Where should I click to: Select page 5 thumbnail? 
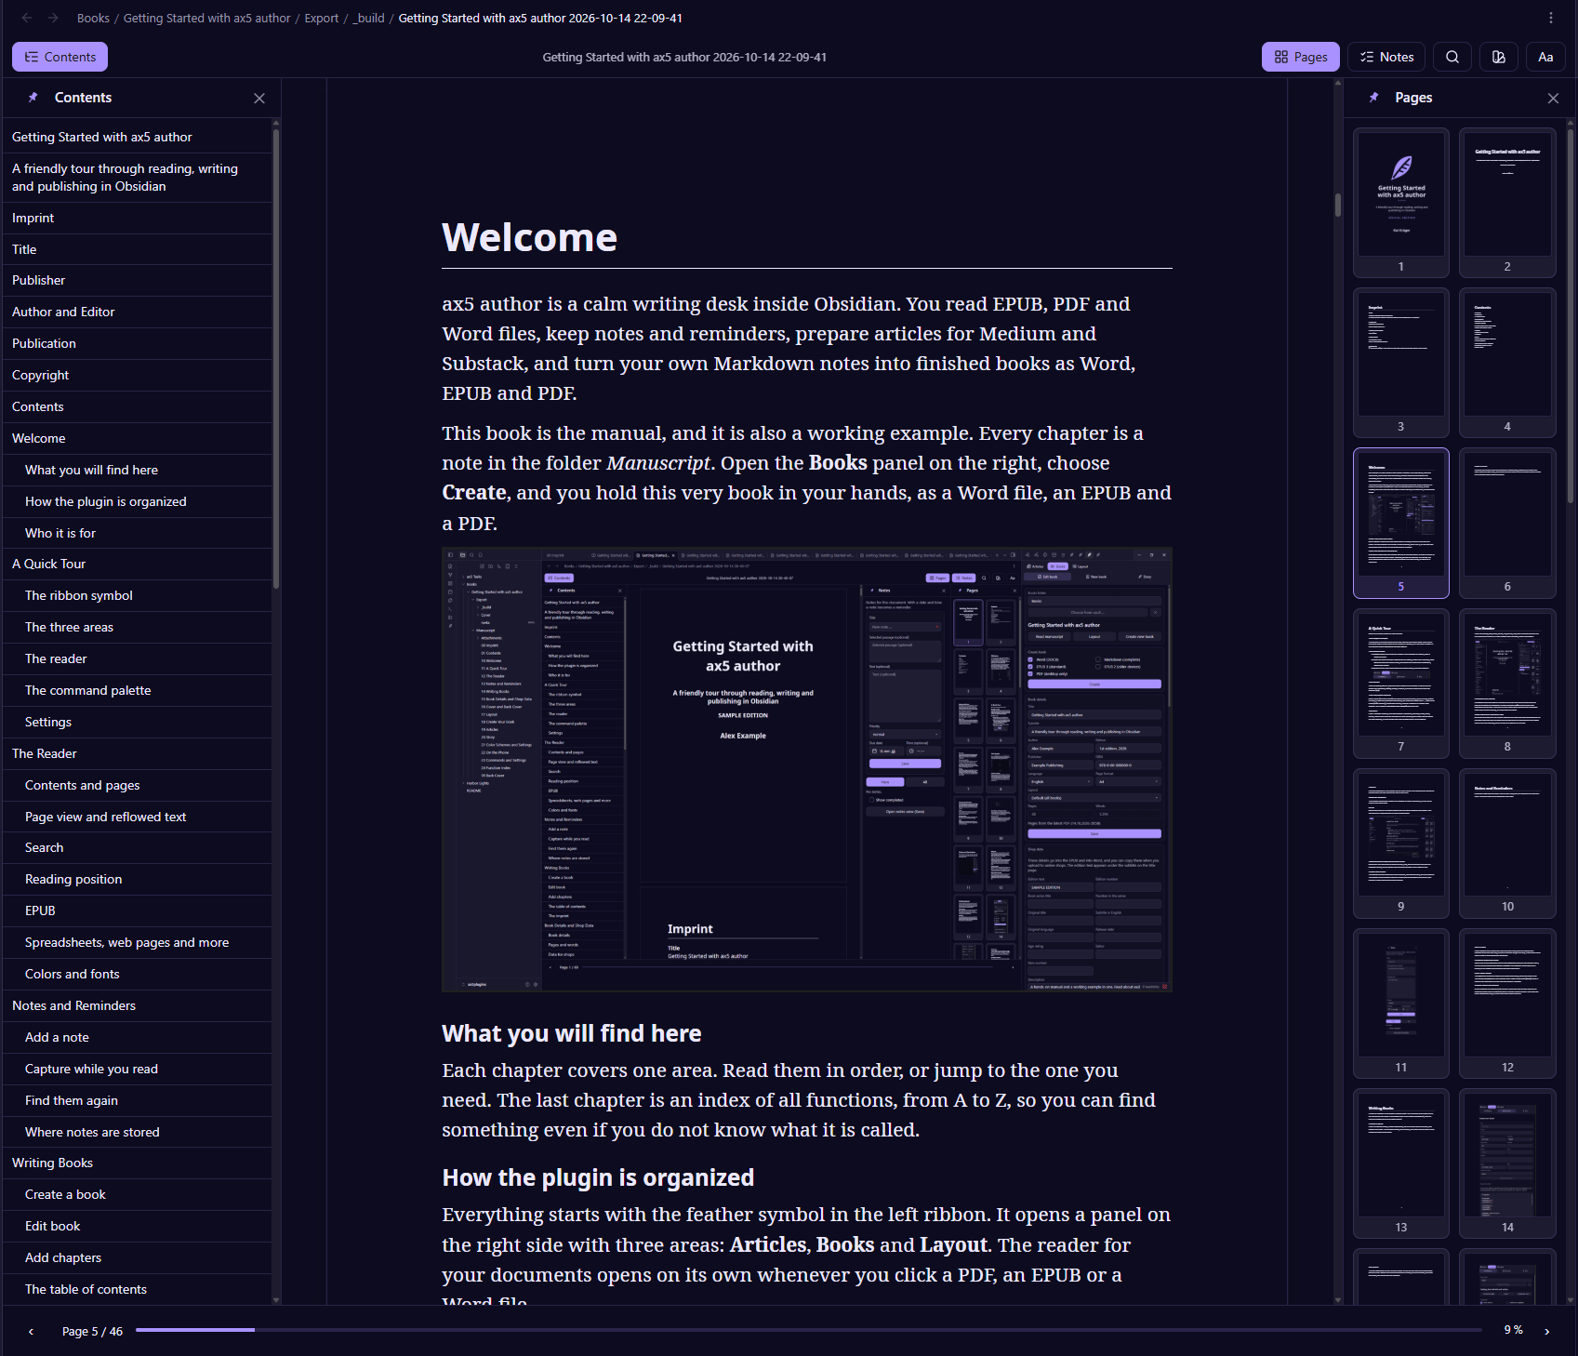1401,523
